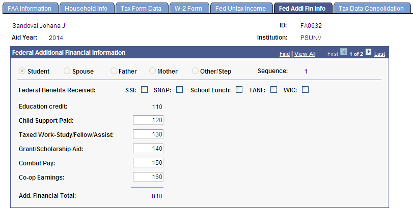Open the Tax Data Consolidation tab

point(371,9)
